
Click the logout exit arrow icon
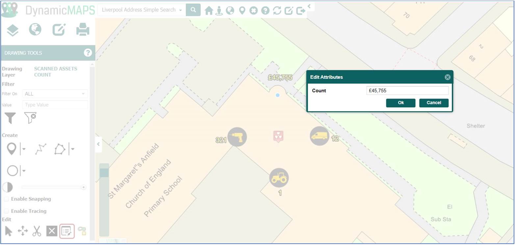point(300,10)
